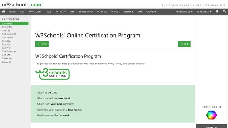Viewport: 228px width, 128px height.
Task: Open Career Tips sidebar link
Action: point(7,58)
